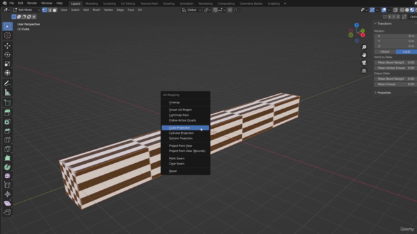The height and width of the screenshot is (234, 417).
Task: Switch to material preview shading
Action: click(x=412, y=10)
